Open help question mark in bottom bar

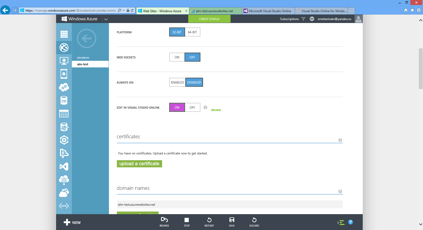coord(351,222)
